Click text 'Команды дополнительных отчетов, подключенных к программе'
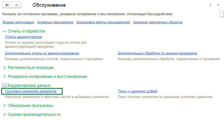Image resolution: width=224 pixels, height=120 pixels. (54, 59)
